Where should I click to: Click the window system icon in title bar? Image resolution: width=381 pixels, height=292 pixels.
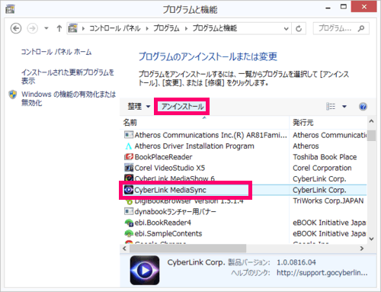tap(10, 9)
